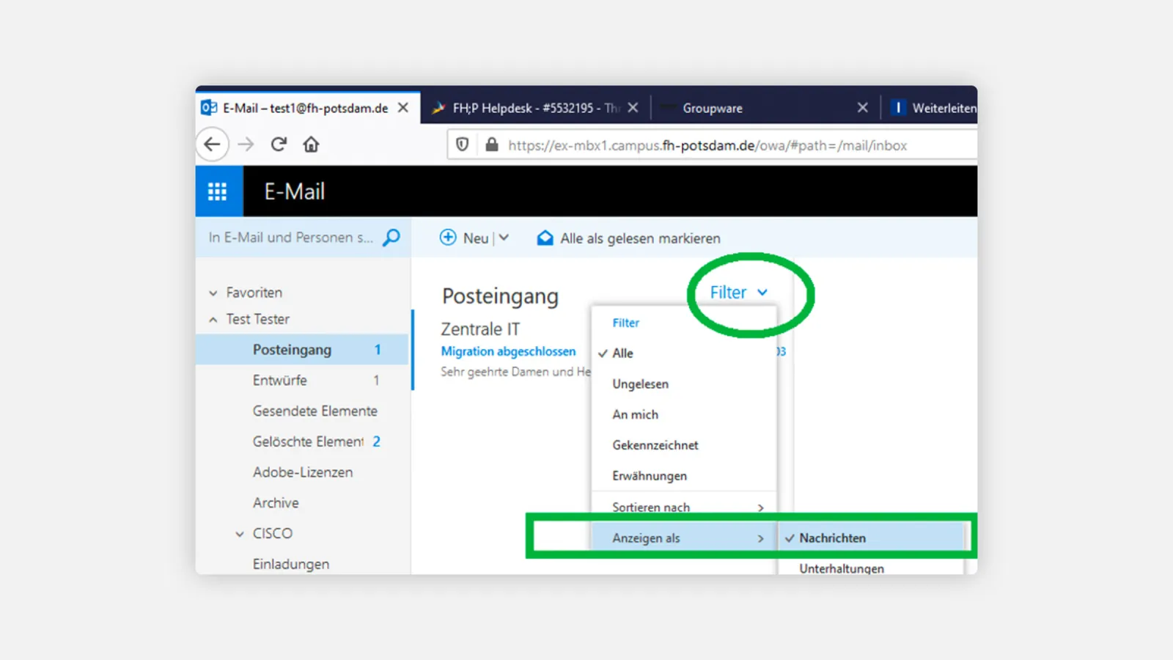Choose Nachrichten view option
The height and width of the screenshot is (660, 1173).
pos(832,538)
